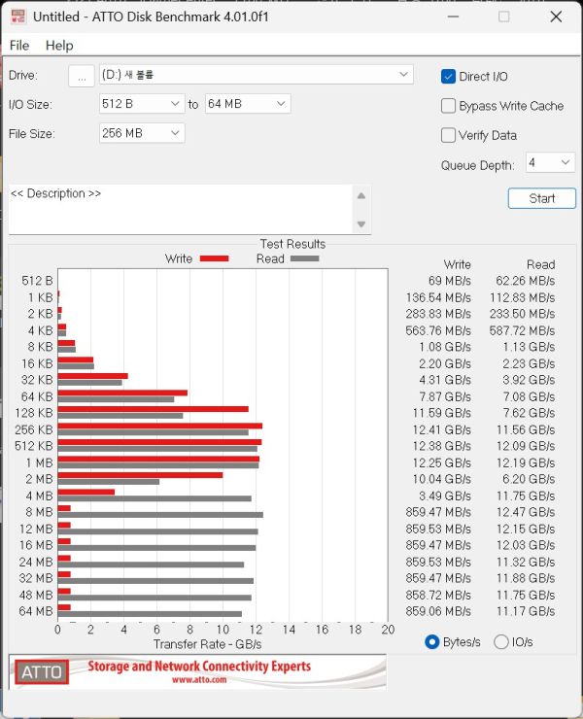Start the benchmark with Start button
This screenshot has width=583, height=719.
coord(542,198)
